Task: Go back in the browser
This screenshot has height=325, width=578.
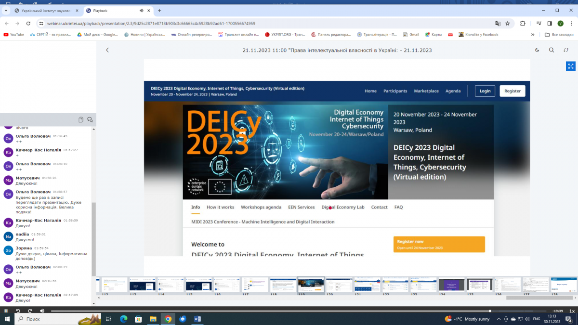Action: (6, 23)
